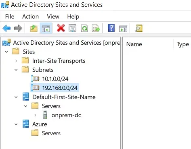Toggle the Show/Hide Console Tree button
The image size is (191, 149).
click(x=46, y=28)
